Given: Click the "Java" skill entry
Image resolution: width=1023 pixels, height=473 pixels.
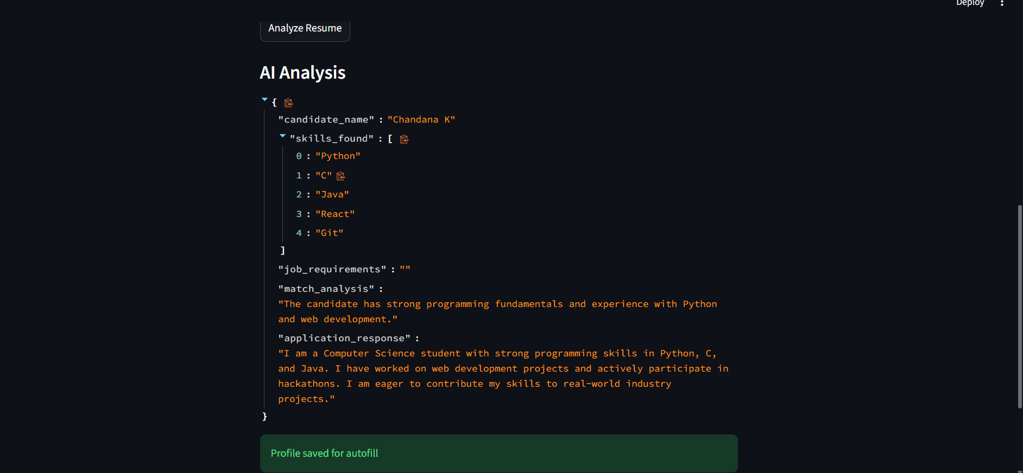Looking at the screenshot, I should (x=332, y=195).
